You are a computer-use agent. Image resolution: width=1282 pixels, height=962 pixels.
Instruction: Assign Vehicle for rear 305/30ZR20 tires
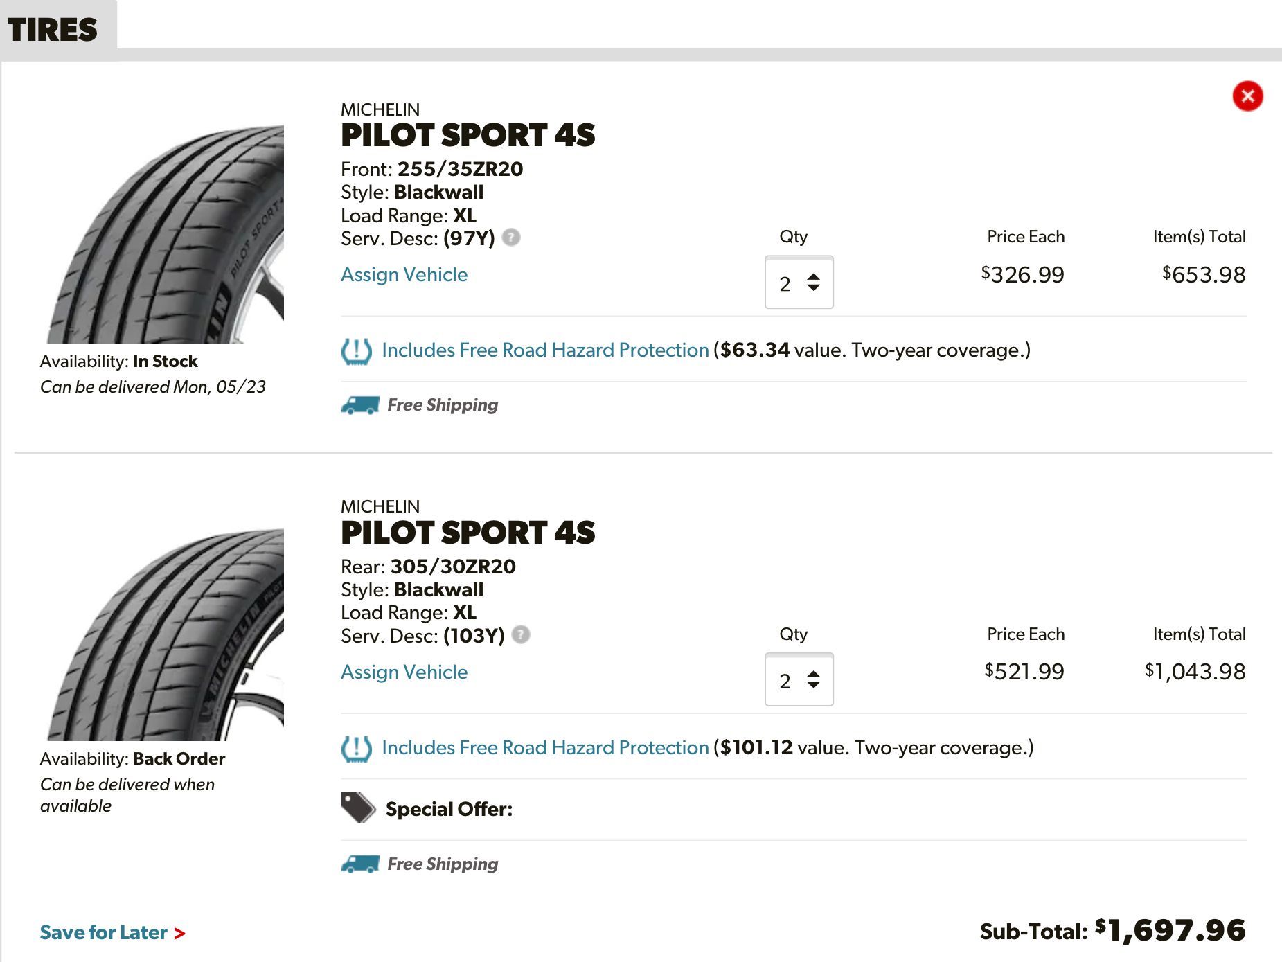point(404,672)
